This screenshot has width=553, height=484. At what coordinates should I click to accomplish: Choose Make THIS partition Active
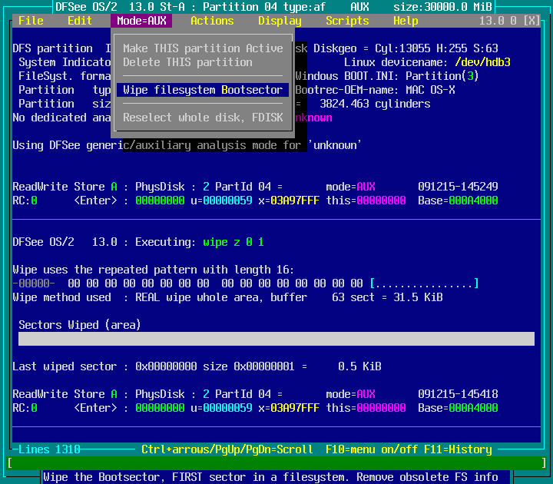pos(203,48)
